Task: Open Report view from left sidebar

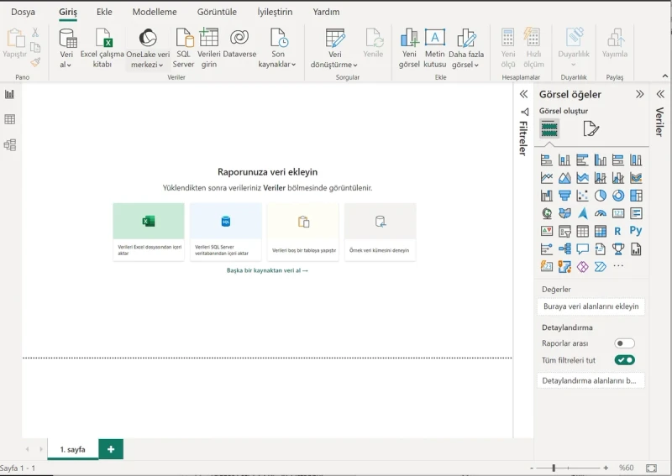Action: click(9, 94)
